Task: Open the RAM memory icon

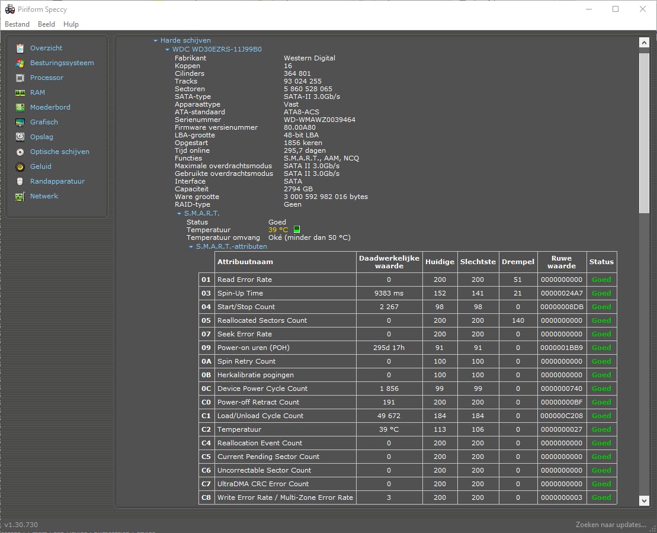Action: (20, 92)
